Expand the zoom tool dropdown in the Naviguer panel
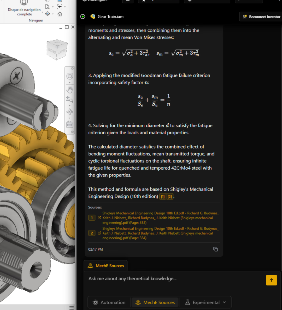The width and height of the screenshot is (282, 310). point(53,7)
